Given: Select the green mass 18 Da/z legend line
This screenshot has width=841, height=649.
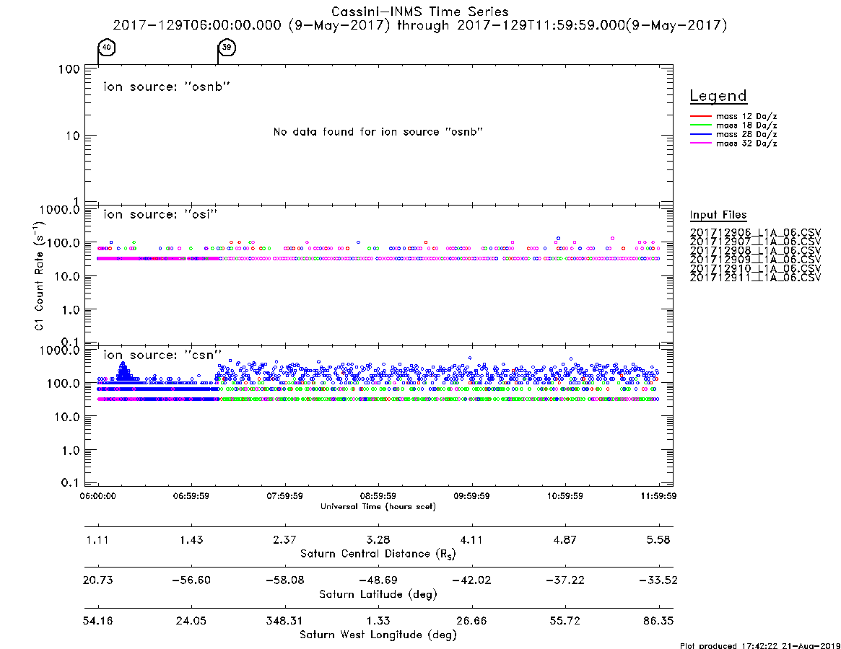Looking at the screenshot, I should tap(700, 125).
